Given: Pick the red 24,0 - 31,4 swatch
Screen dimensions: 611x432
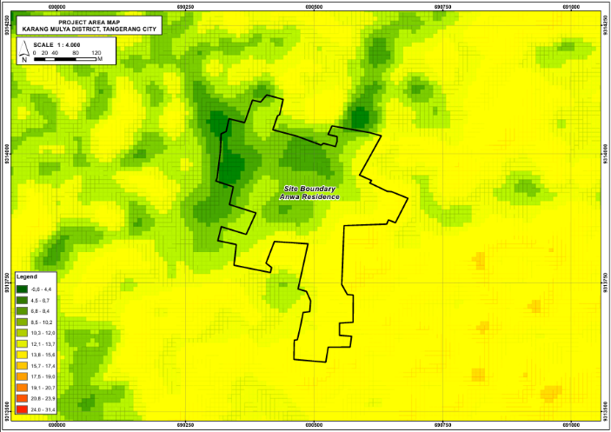Looking at the screenshot, I should pyautogui.click(x=22, y=409).
